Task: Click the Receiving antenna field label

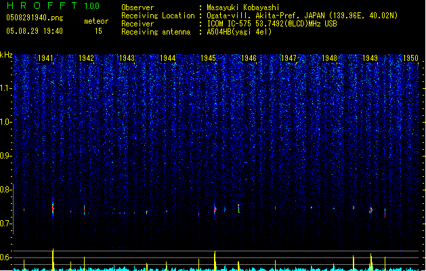Action: click(156, 32)
